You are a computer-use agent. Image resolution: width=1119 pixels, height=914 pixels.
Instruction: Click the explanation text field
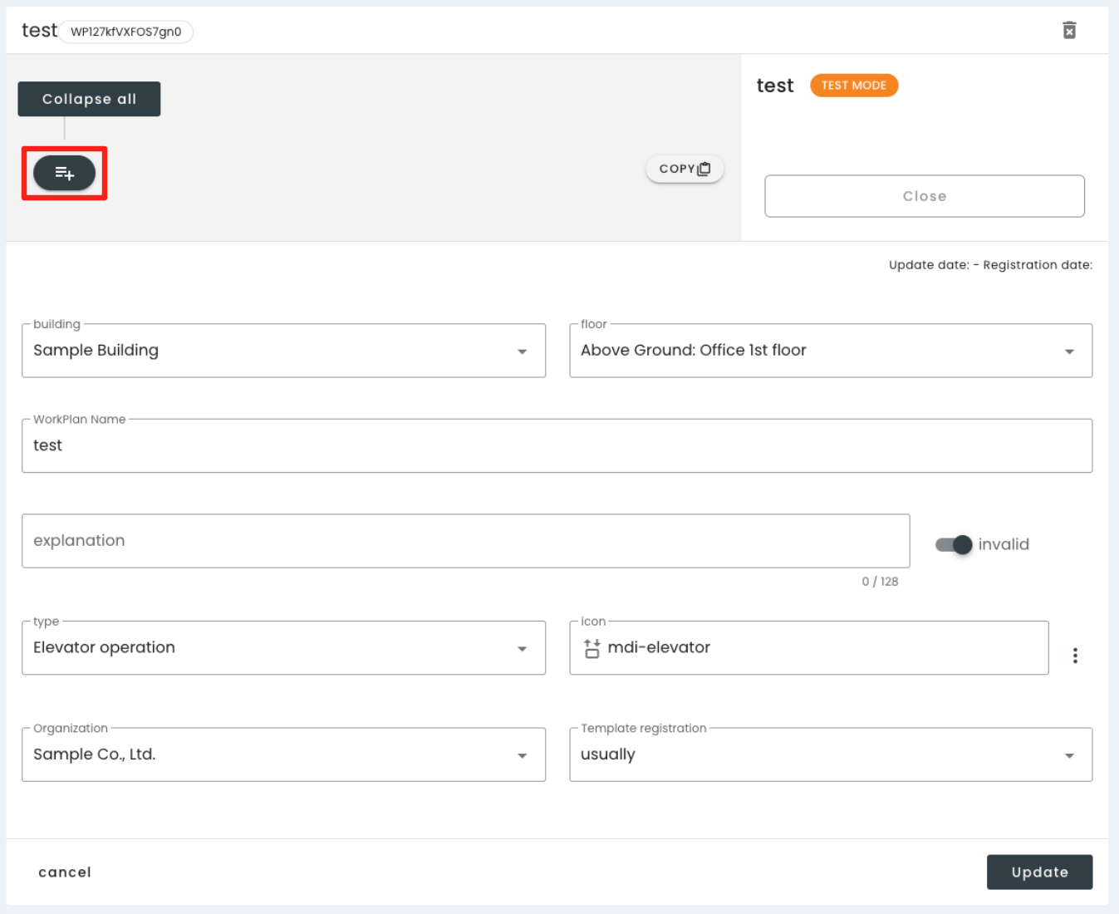pos(465,541)
